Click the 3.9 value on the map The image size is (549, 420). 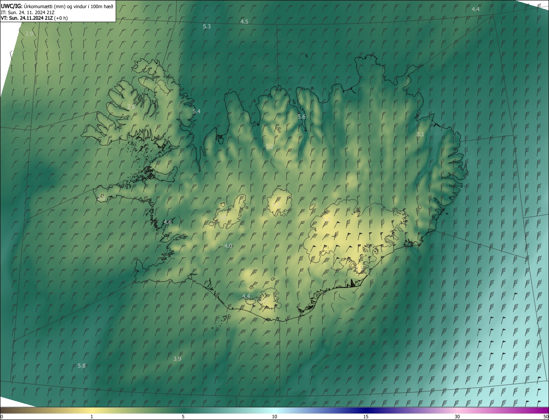pos(177,359)
